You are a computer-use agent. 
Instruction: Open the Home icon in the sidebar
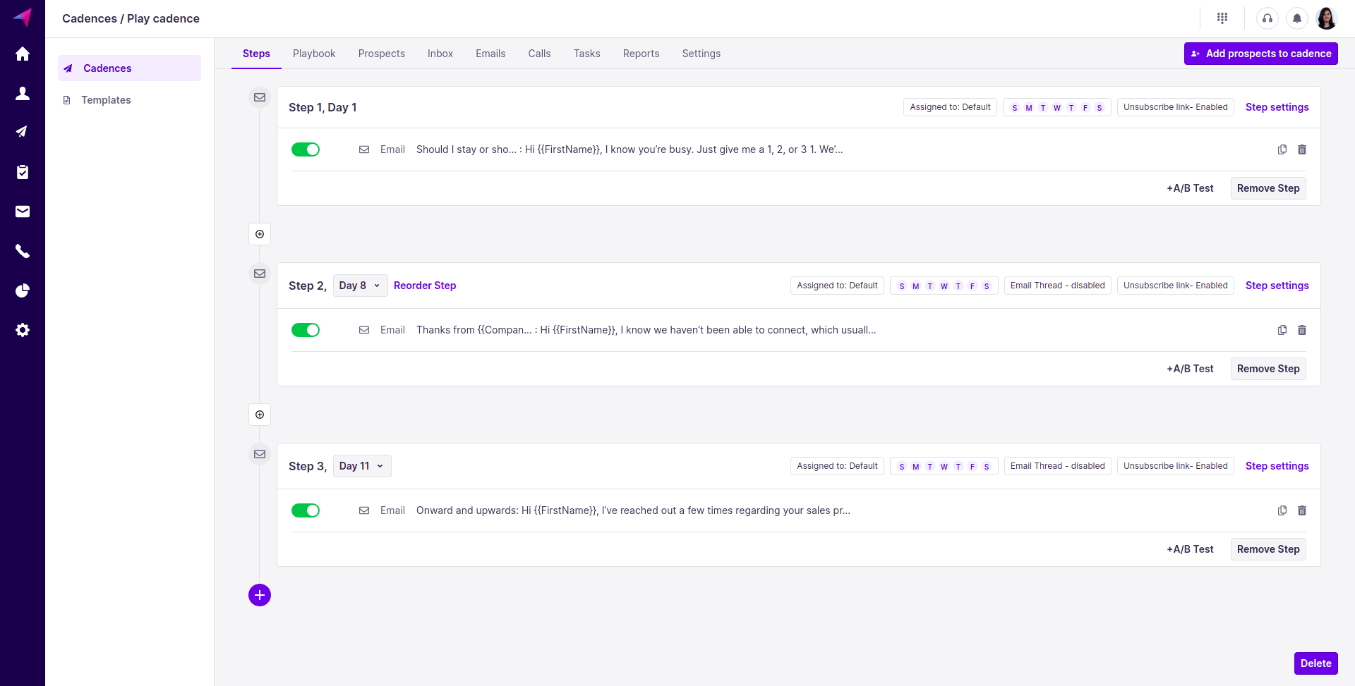23,54
